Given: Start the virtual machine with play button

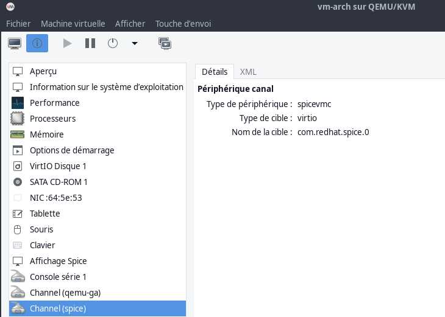Looking at the screenshot, I should point(67,43).
